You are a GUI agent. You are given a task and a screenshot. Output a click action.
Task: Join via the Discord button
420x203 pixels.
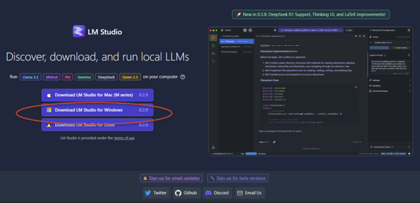pos(218,193)
